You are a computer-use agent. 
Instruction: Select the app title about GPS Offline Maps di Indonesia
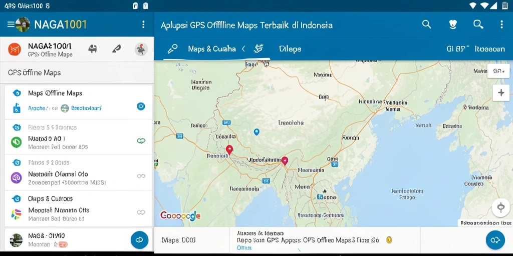[x=246, y=25]
